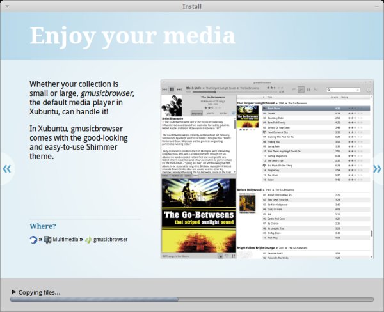Click the 'Artist Biography' heading in screenshot

pyautogui.click(x=172, y=118)
